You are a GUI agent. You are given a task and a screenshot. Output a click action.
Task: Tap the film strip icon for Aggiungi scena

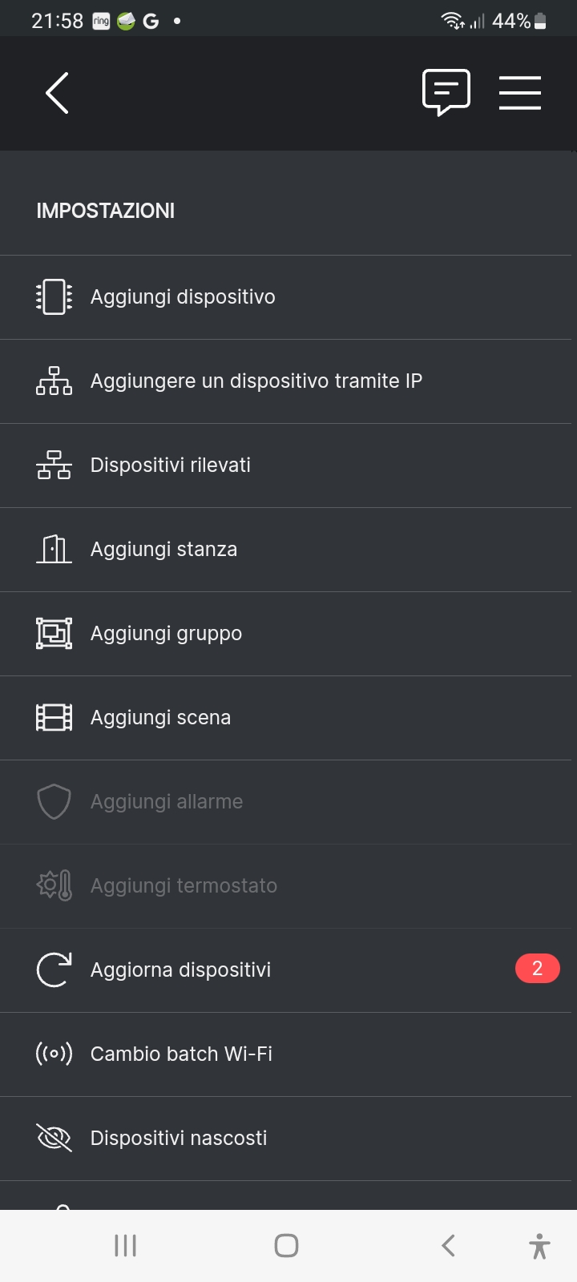pyautogui.click(x=54, y=718)
